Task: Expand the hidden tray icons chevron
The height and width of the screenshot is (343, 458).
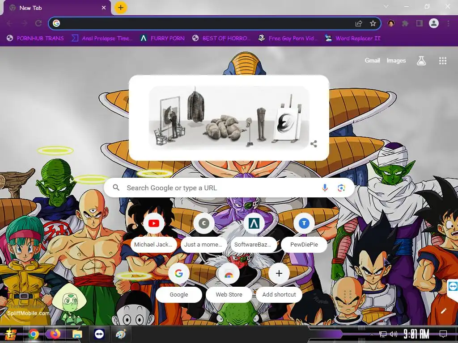Action: (372, 334)
